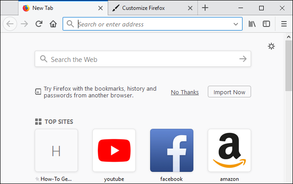Click the Import Now button

[229, 92]
